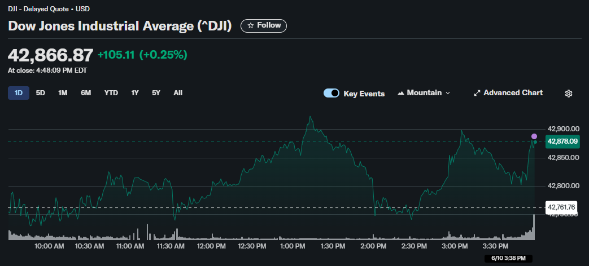Click the green 42,878.09 price label
This screenshot has height=266, width=589.
coord(562,141)
